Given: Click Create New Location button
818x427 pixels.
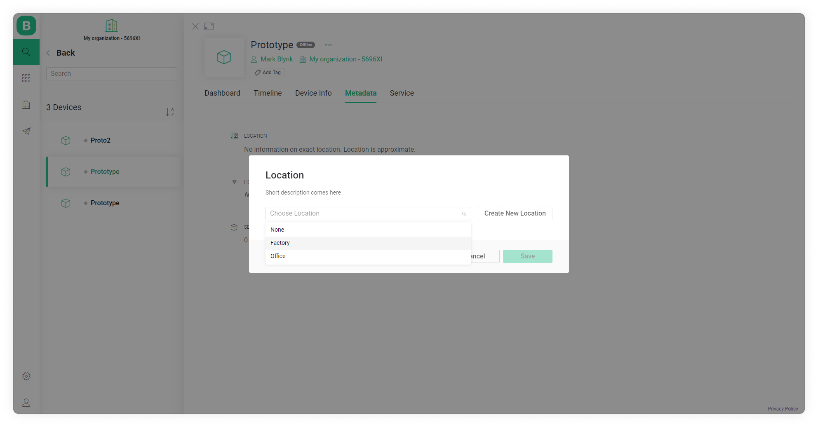Looking at the screenshot, I should 515,213.
